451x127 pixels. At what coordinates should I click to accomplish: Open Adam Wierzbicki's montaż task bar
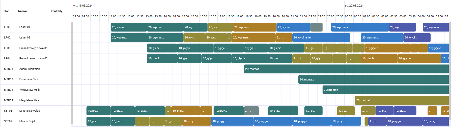(x=346, y=69)
